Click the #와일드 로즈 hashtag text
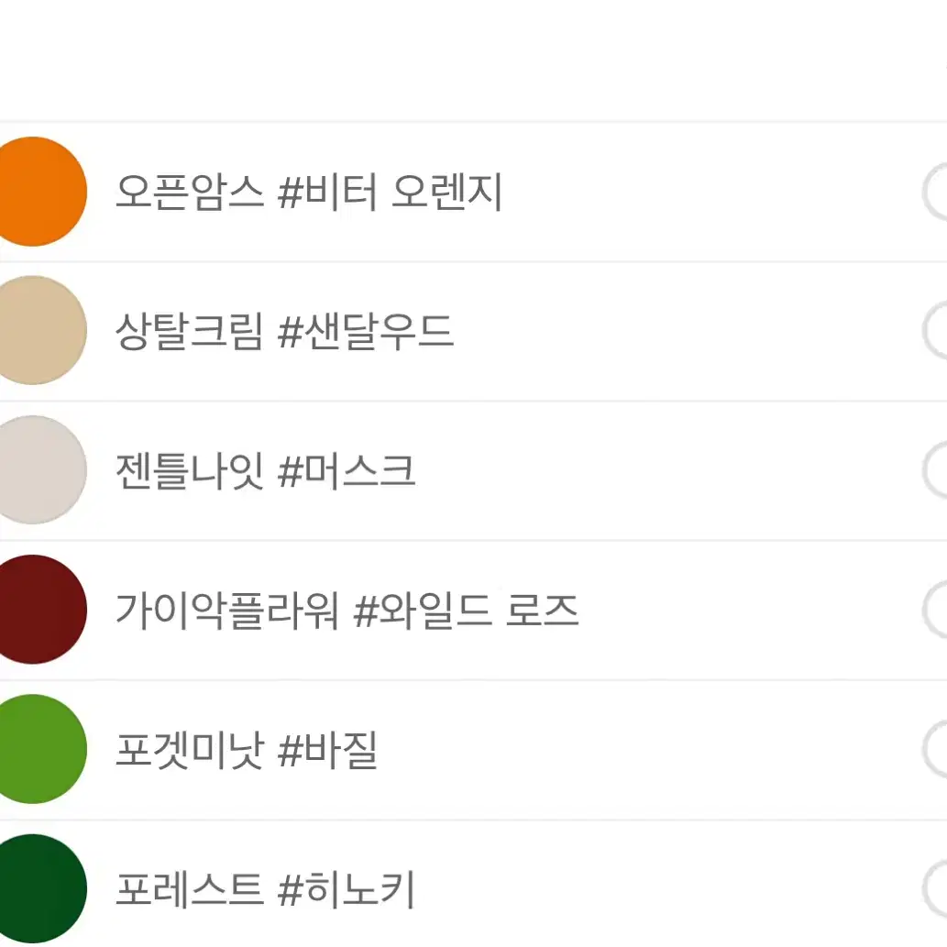 467,611
